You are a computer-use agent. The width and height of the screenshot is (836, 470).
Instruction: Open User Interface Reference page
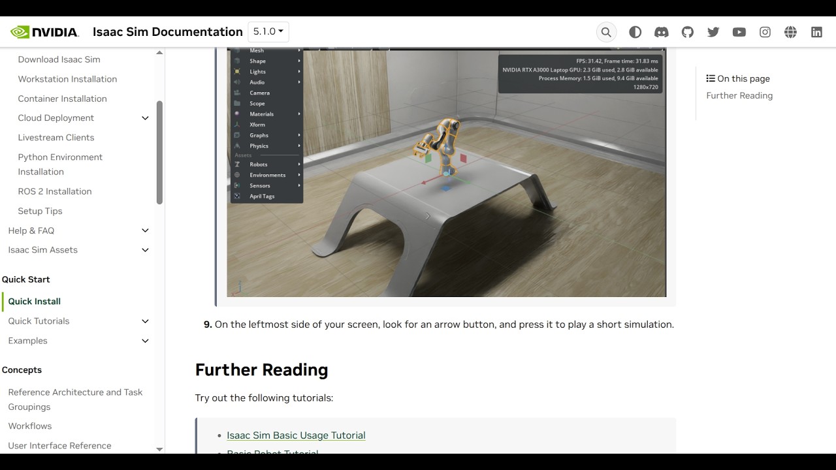[60, 446]
